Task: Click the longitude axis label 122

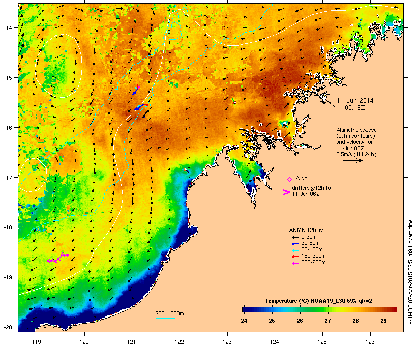Action: [180, 342]
